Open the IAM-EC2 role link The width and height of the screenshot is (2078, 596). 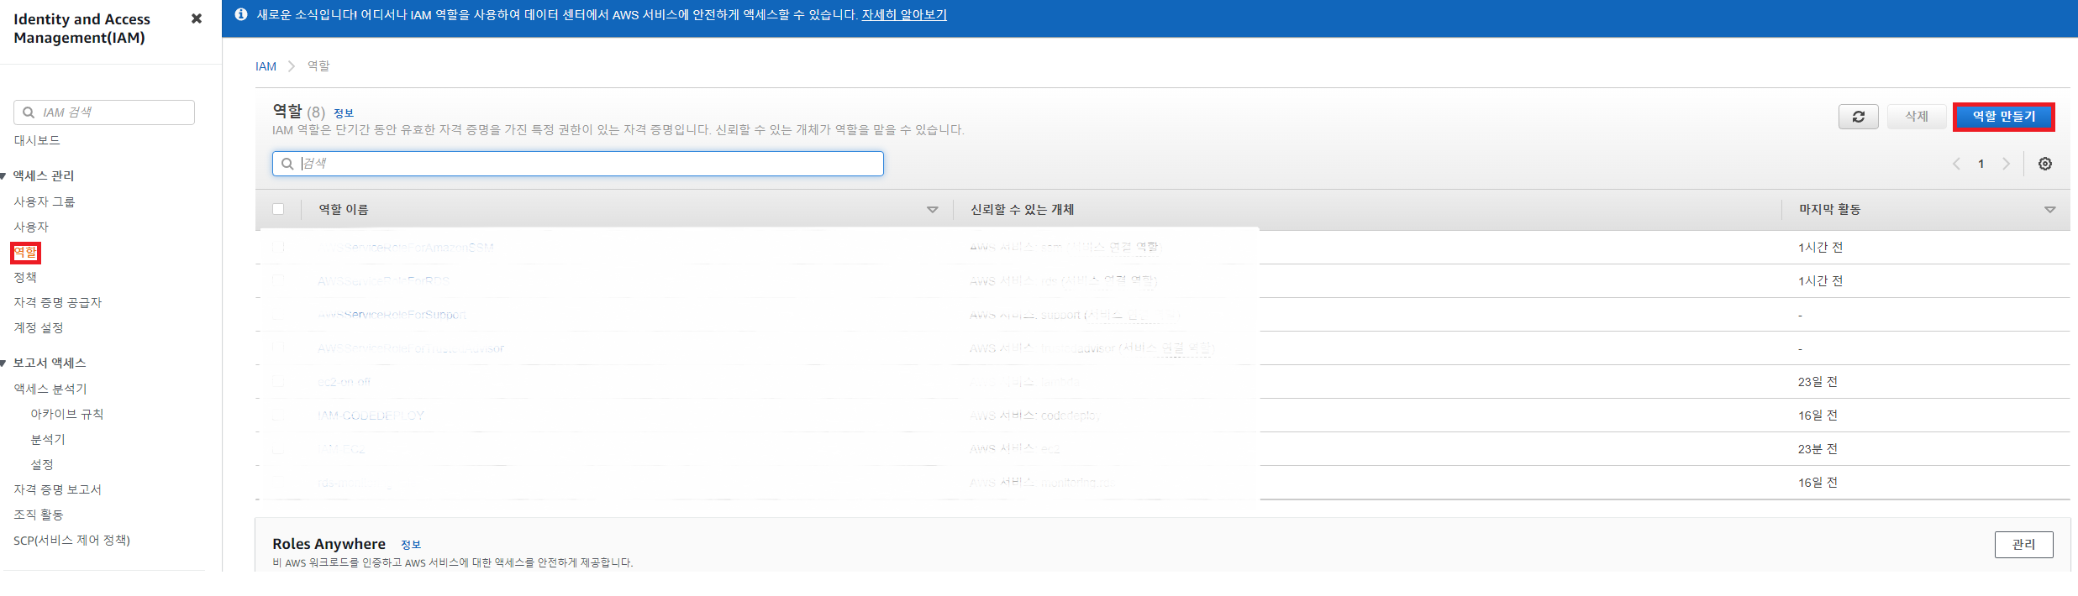pos(341,449)
